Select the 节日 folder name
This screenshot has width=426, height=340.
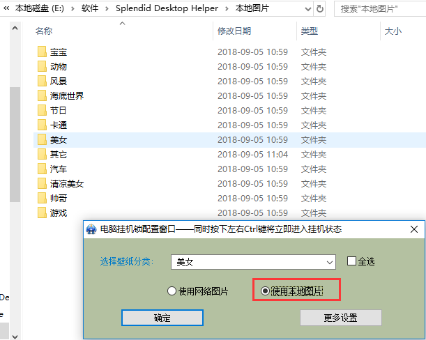coord(59,111)
